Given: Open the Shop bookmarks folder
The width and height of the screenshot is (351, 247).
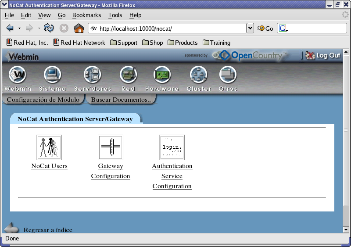Looking at the screenshot, I should coord(152,43).
